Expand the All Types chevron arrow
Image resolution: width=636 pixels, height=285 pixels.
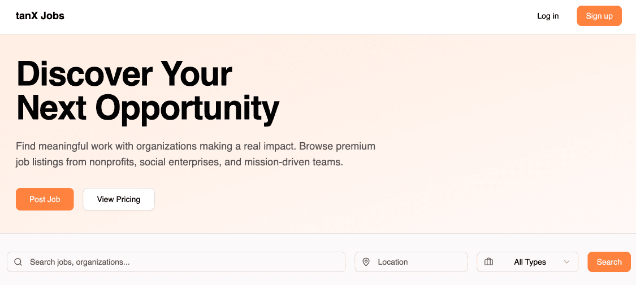(566, 262)
